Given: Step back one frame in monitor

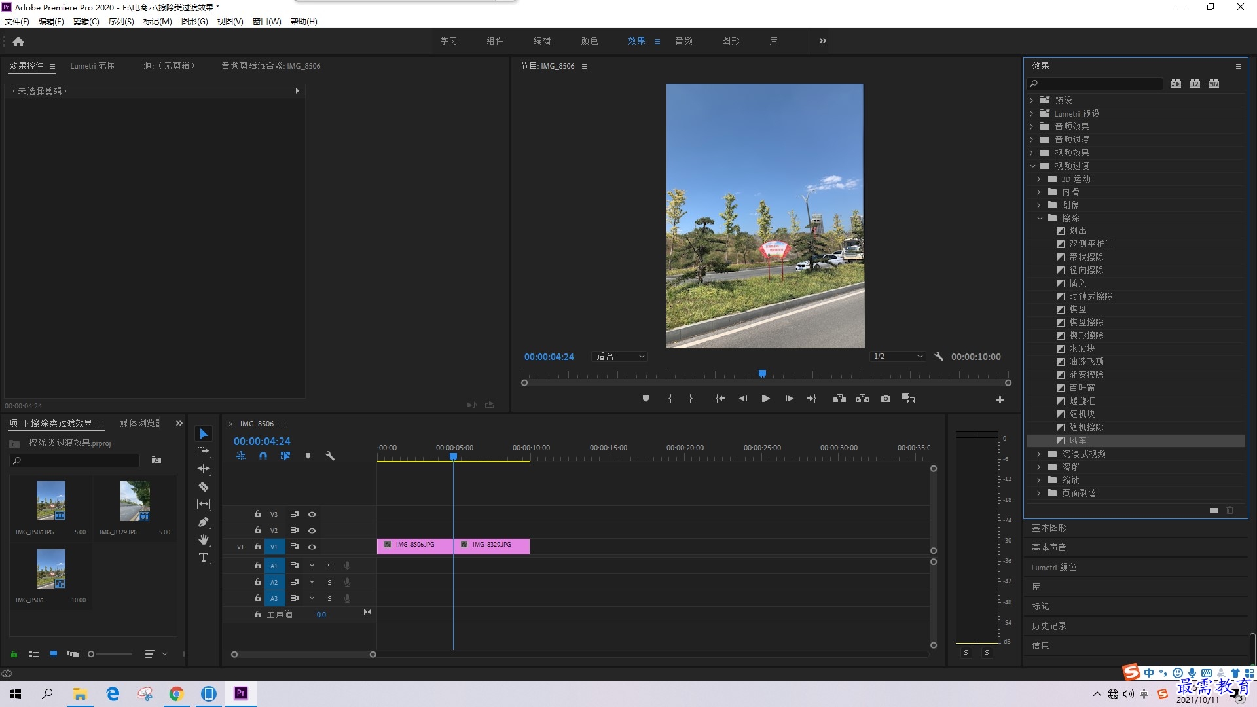Looking at the screenshot, I should point(742,399).
